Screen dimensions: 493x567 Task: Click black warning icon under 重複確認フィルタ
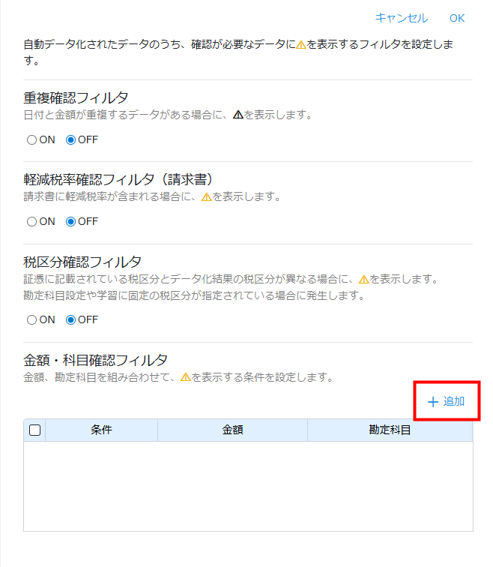(238, 115)
